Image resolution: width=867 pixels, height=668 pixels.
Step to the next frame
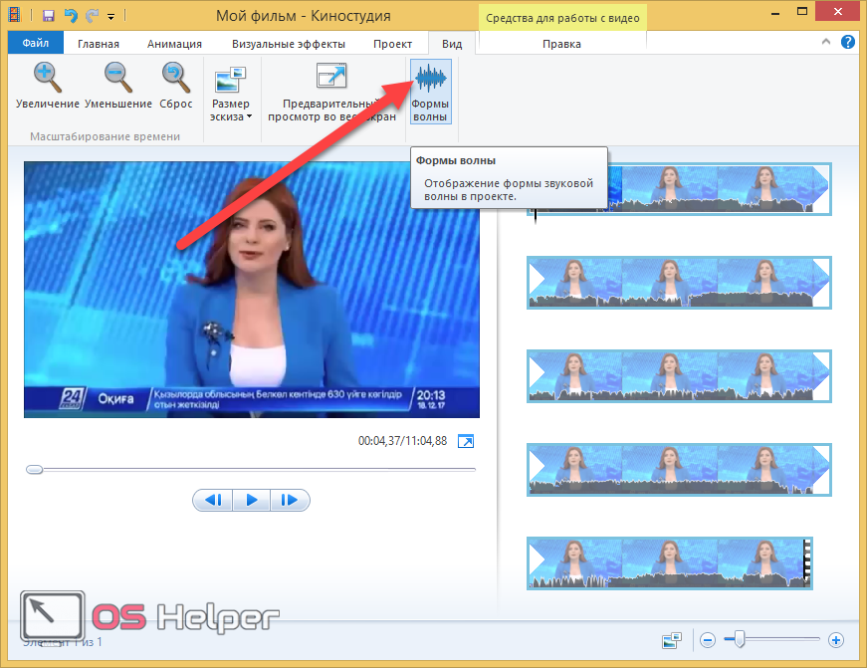[290, 500]
